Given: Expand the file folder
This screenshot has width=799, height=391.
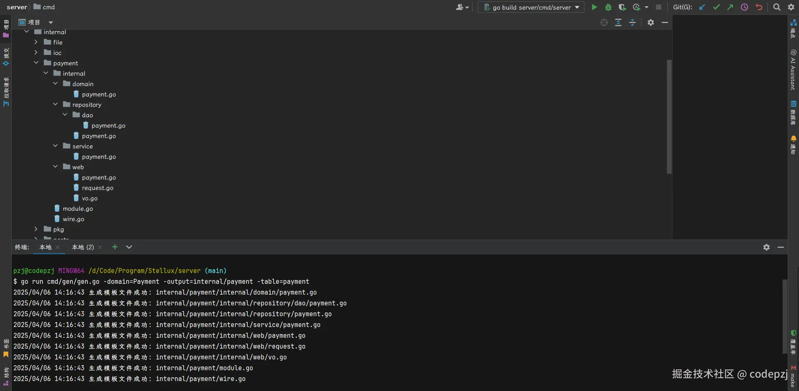Looking at the screenshot, I should pos(36,42).
